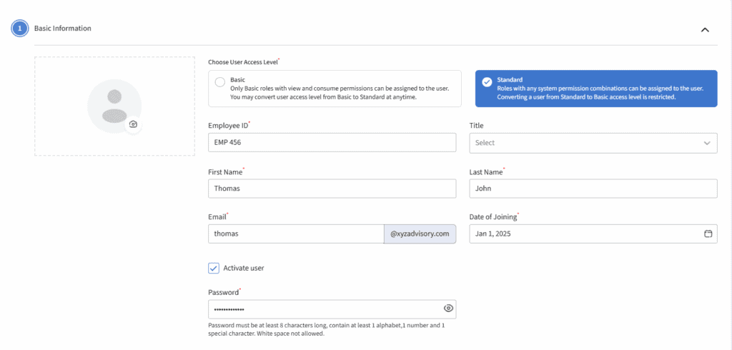Click the First Name field containing Thomas
The image size is (732, 350).
tap(332, 189)
